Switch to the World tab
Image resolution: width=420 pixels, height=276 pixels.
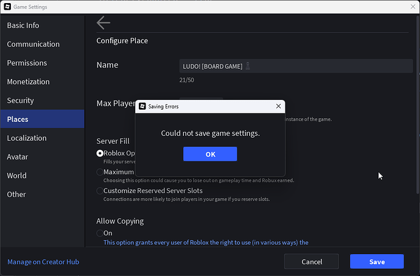pos(43,175)
